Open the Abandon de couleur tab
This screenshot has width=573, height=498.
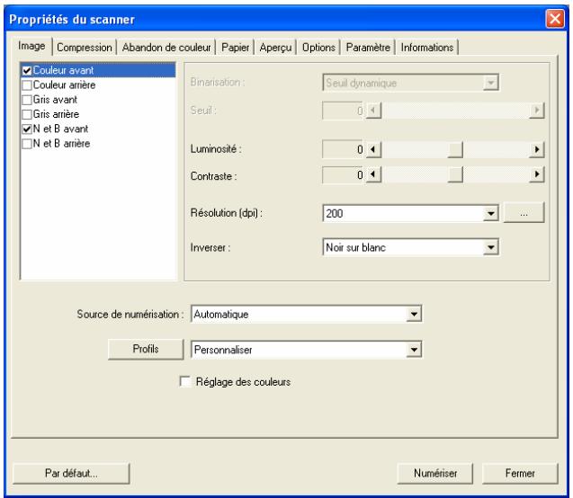pos(166,48)
